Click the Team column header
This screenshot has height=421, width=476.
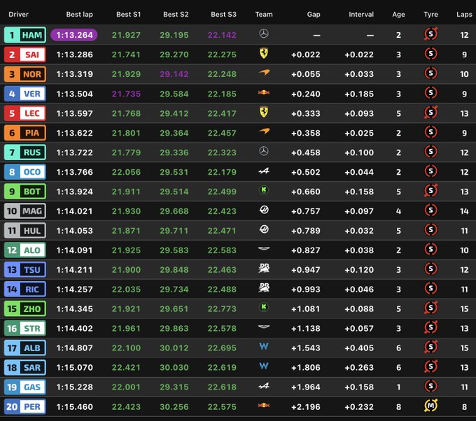[264, 14]
